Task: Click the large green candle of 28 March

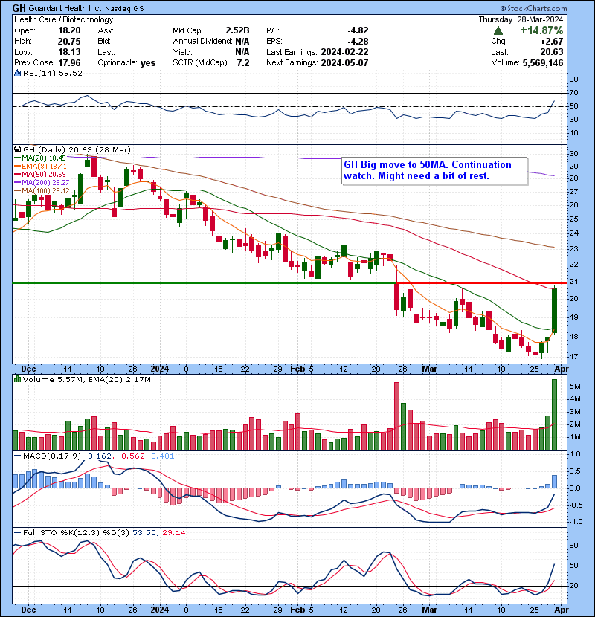Action: 554,310
